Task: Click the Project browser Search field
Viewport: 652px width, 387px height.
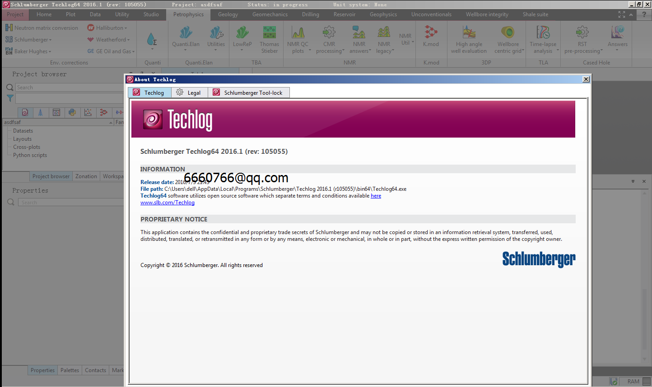Action: pos(70,88)
